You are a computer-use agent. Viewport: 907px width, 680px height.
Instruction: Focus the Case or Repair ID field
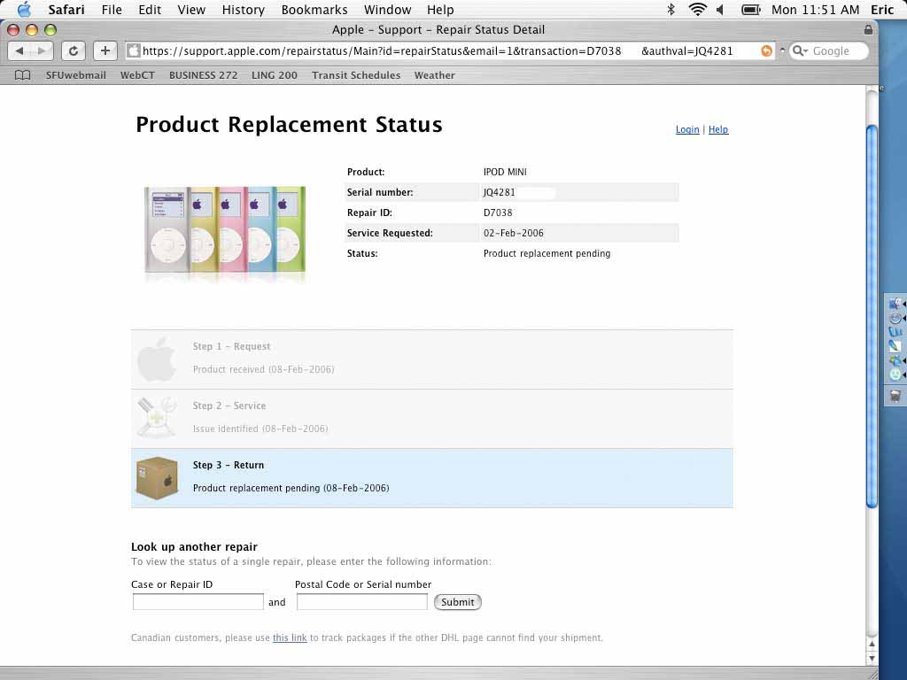(x=198, y=602)
